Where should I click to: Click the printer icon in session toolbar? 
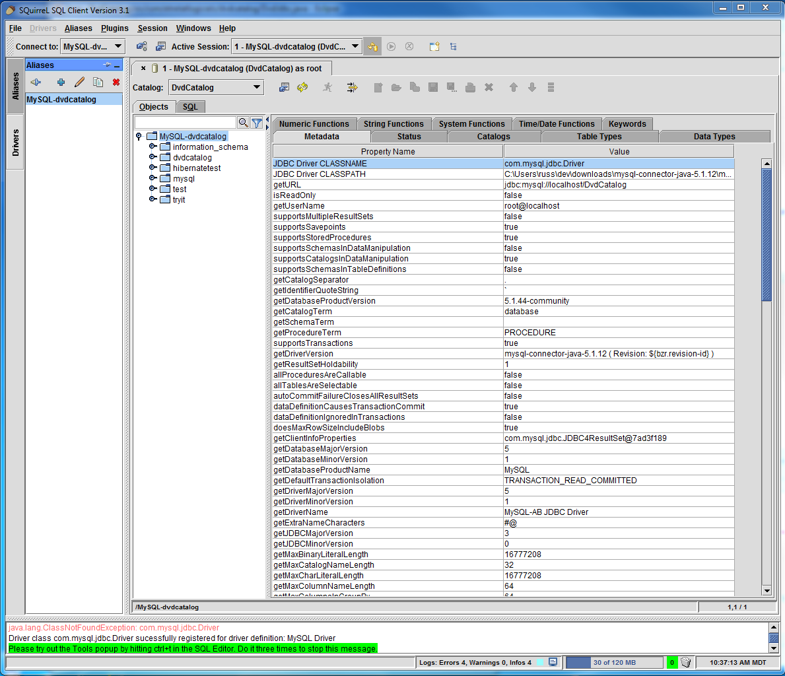[x=470, y=88]
